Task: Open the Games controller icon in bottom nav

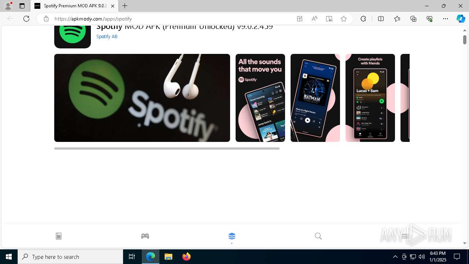Action: coord(145,236)
